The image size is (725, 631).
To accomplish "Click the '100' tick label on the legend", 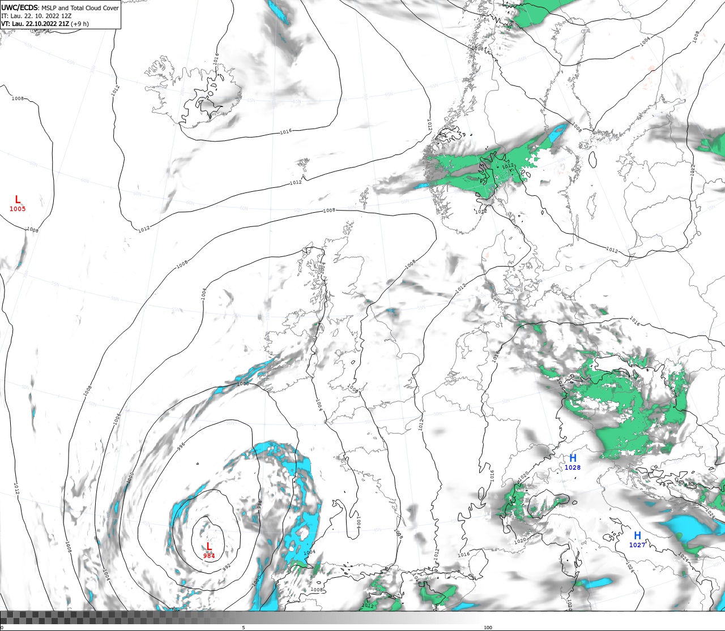I will click(x=488, y=628).
